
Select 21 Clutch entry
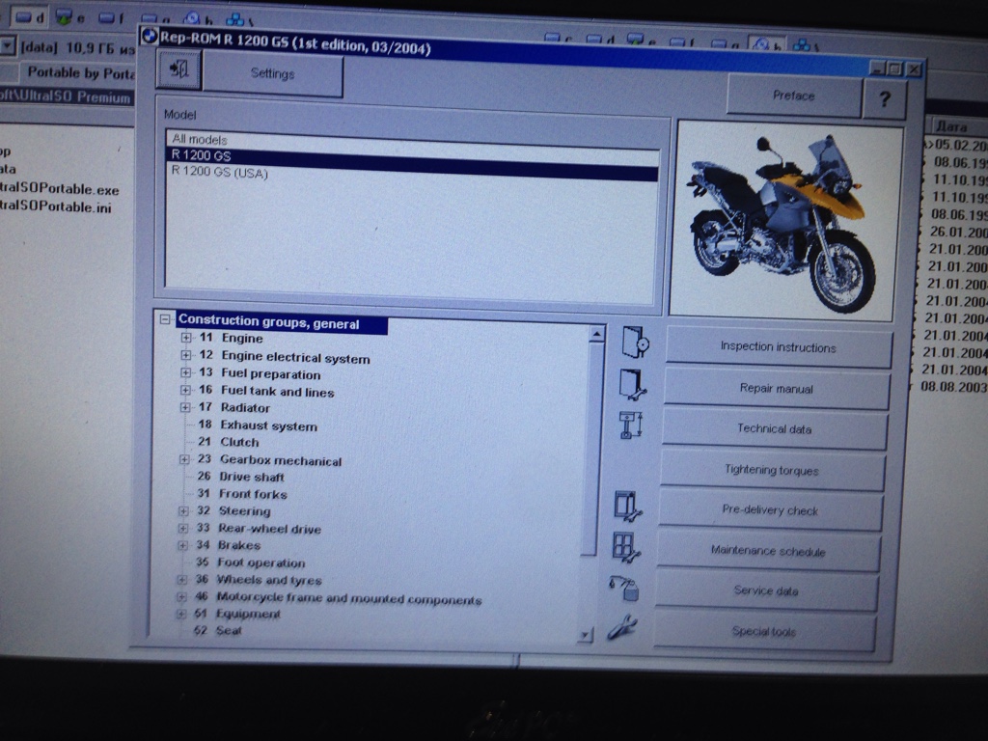tap(228, 442)
